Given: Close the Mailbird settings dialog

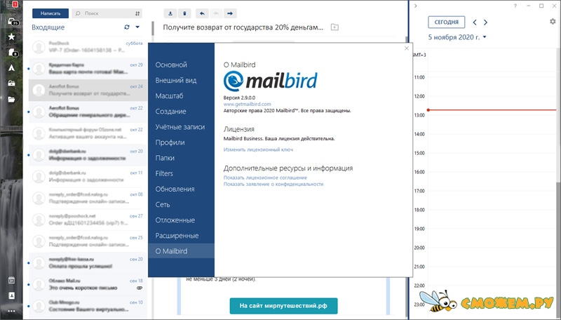Looking at the screenshot, I should tap(407, 48).
